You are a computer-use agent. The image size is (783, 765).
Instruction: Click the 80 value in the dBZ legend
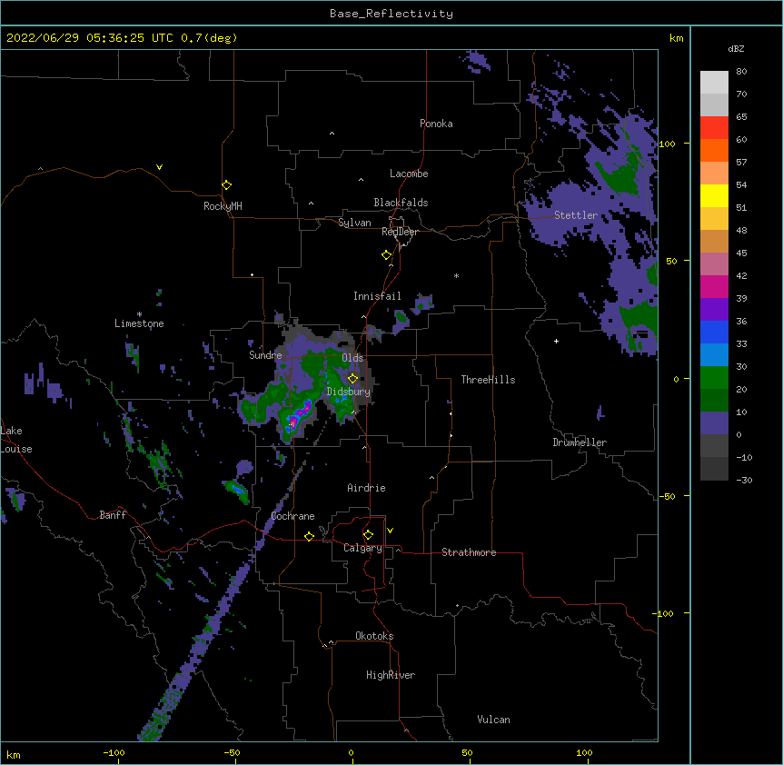741,72
